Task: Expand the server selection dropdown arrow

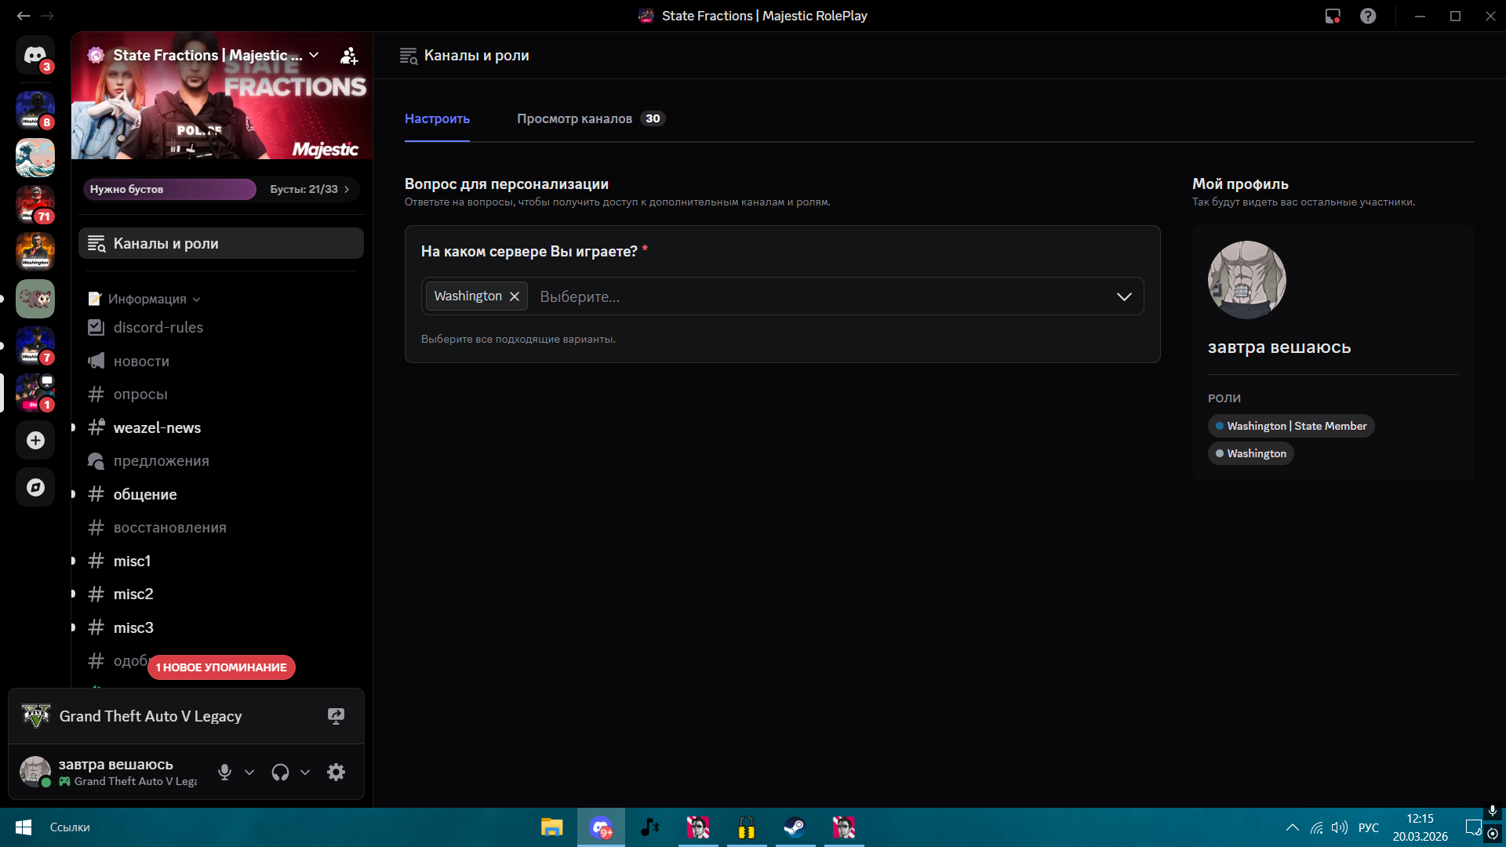Action: click(x=1124, y=296)
